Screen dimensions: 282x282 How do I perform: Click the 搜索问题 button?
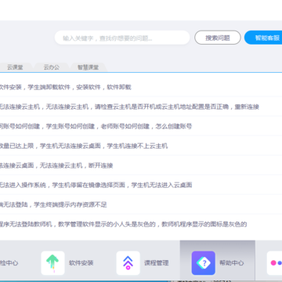click(218, 38)
